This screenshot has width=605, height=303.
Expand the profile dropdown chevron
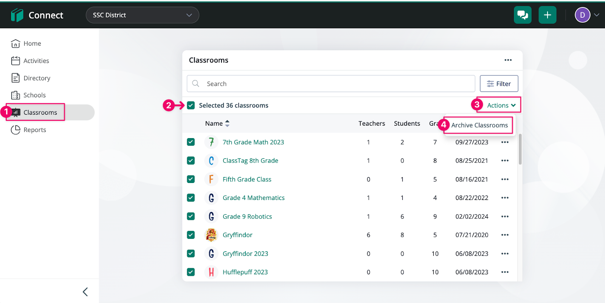(597, 15)
